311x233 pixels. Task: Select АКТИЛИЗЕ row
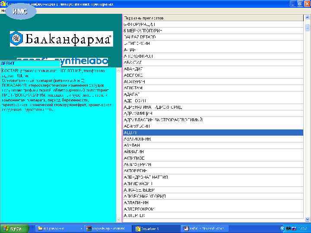point(213,158)
